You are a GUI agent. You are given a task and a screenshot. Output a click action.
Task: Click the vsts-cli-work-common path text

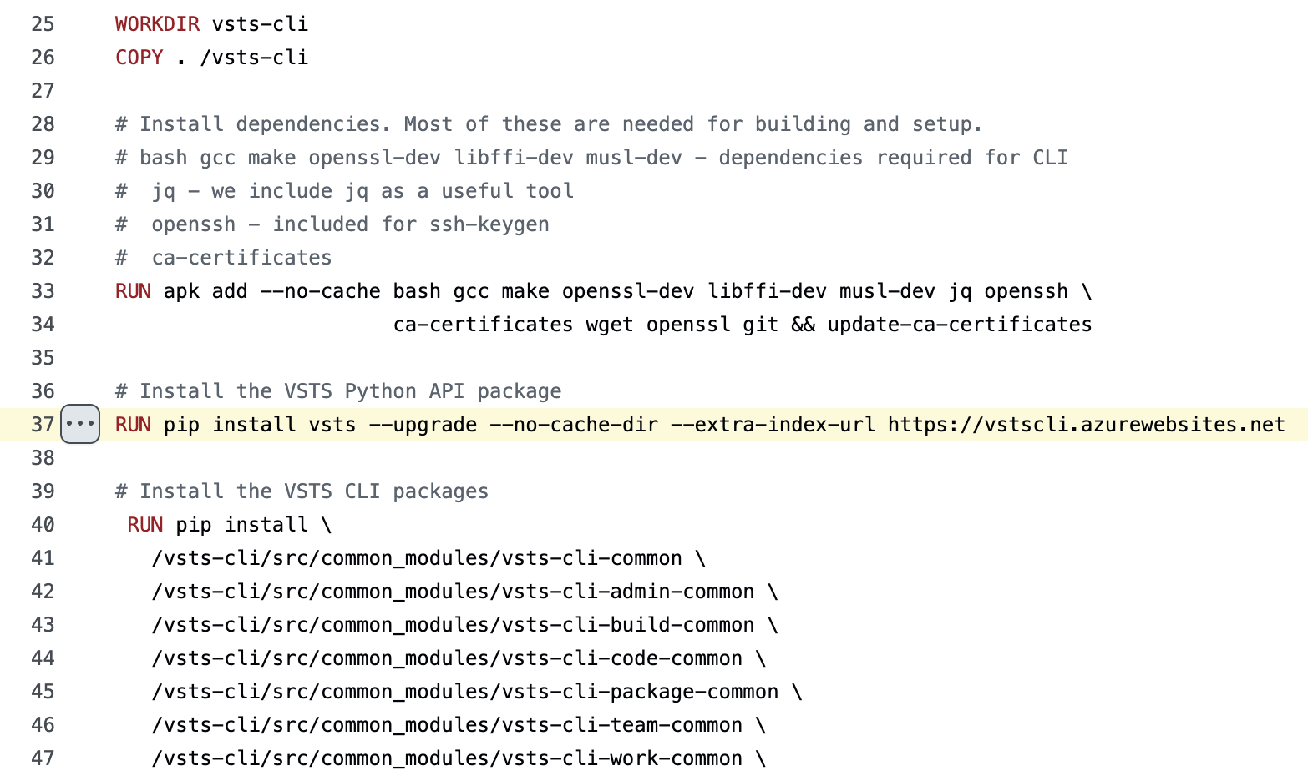click(x=447, y=758)
